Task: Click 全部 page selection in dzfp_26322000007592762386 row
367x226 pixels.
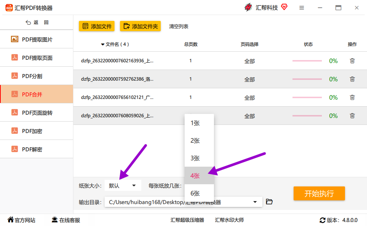Action: tap(250, 79)
